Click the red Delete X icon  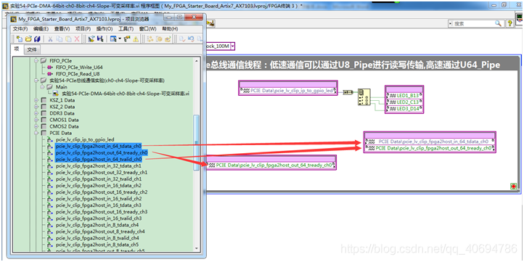(x=77, y=39)
